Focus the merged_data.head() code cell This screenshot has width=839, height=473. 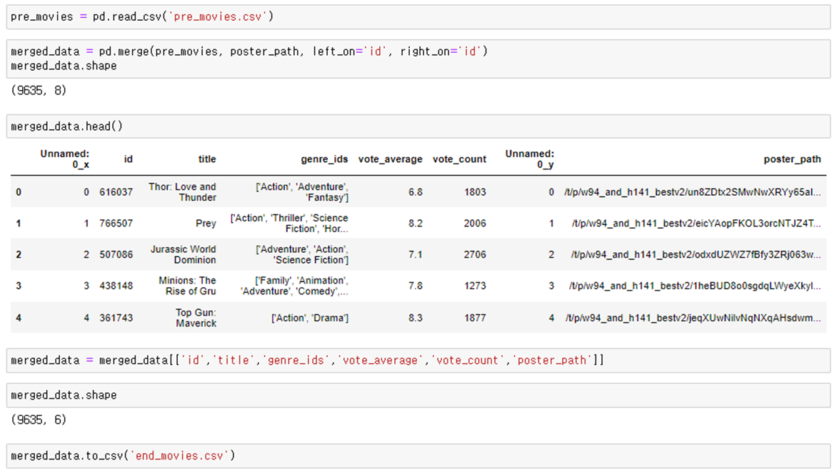tap(418, 126)
